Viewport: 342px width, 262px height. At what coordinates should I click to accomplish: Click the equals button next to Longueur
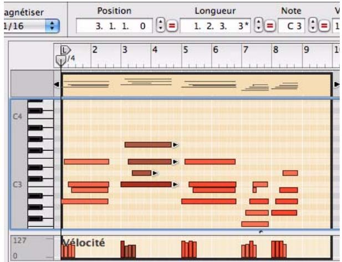coord(270,25)
